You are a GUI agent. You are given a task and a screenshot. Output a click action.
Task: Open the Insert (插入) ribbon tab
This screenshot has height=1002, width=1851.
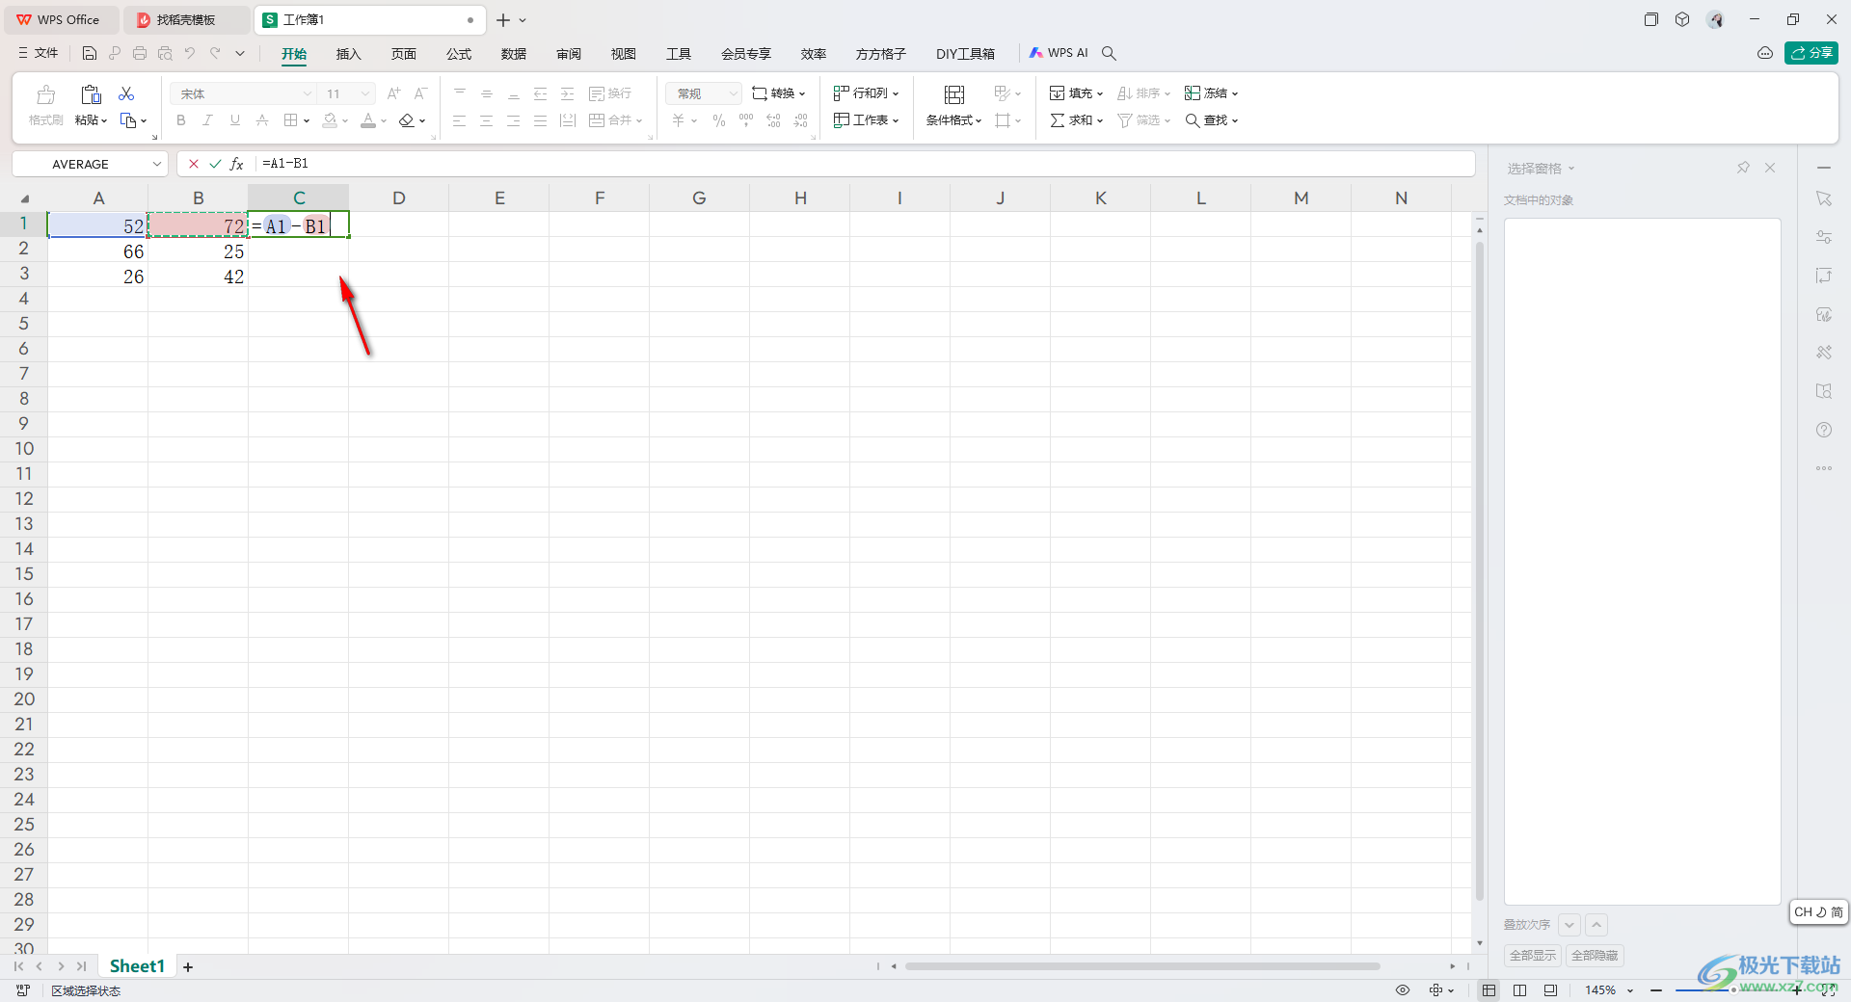point(348,54)
